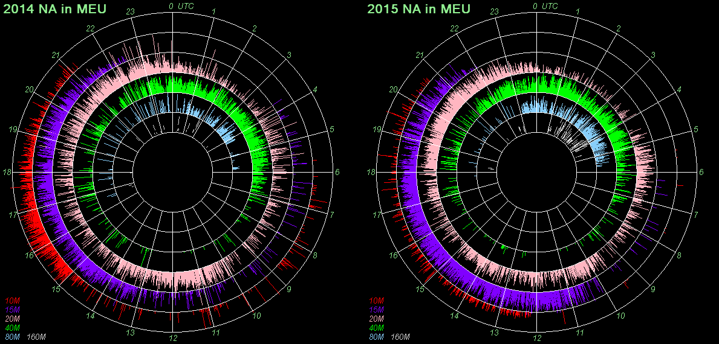Click hour 12 label below the 2014 chart
This screenshot has height=344, width=719.
click(173, 337)
